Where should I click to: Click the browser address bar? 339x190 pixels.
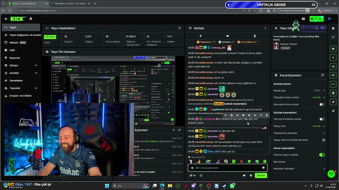[x=128, y=11]
